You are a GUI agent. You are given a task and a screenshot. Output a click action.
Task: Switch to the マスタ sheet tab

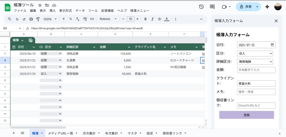132,133
